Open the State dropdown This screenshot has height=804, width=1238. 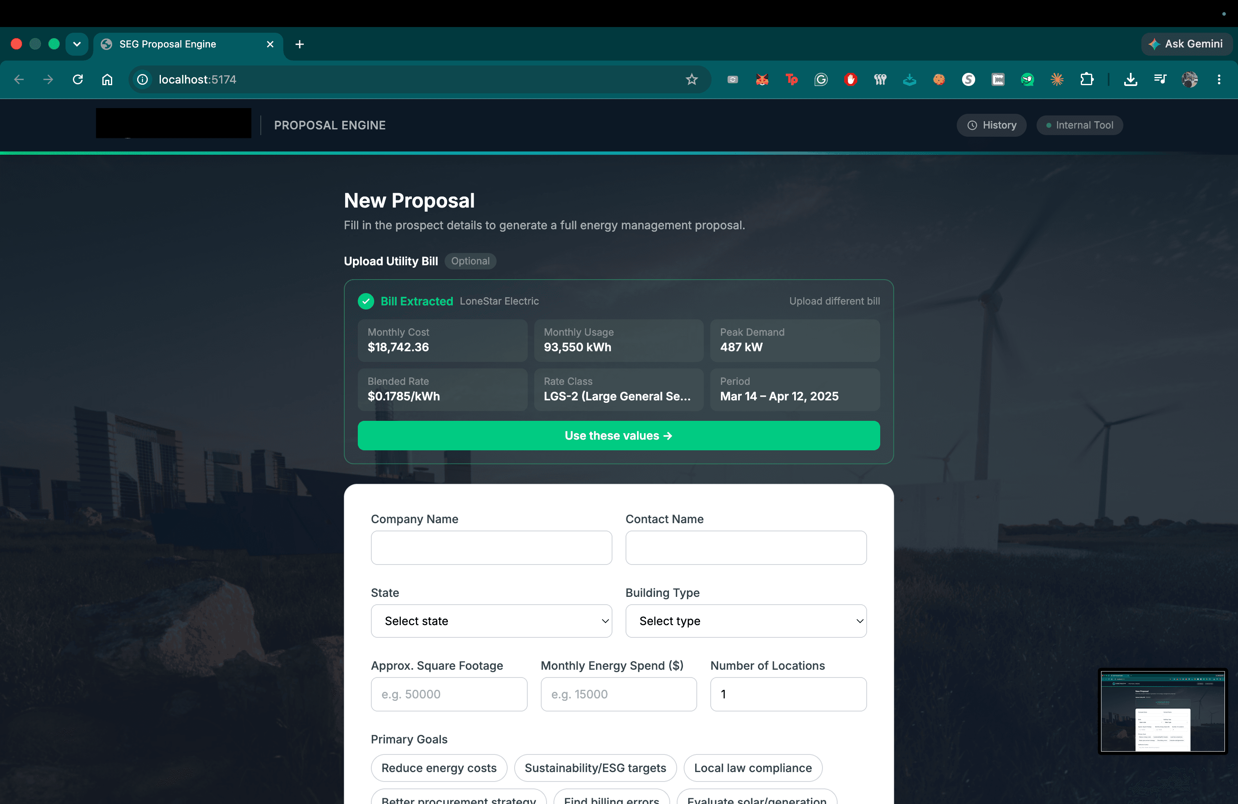491,621
